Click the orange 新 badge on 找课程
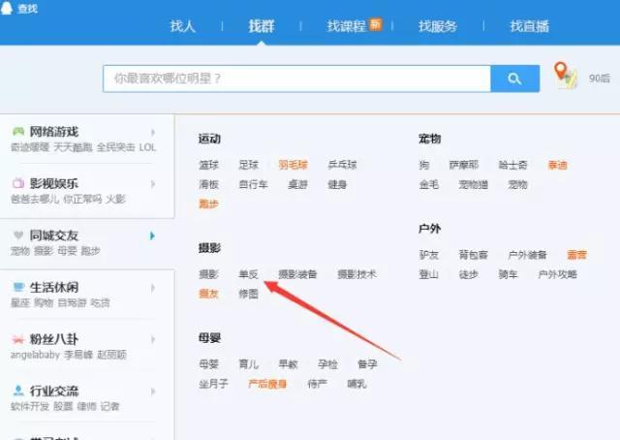The image size is (620, 440). [376, 24]
